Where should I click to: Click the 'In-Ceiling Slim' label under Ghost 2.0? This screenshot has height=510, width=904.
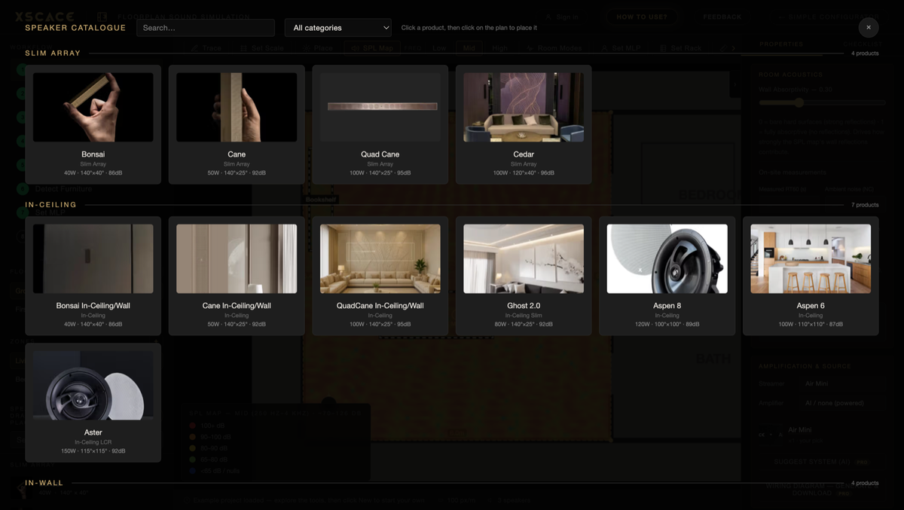[524, 316]
